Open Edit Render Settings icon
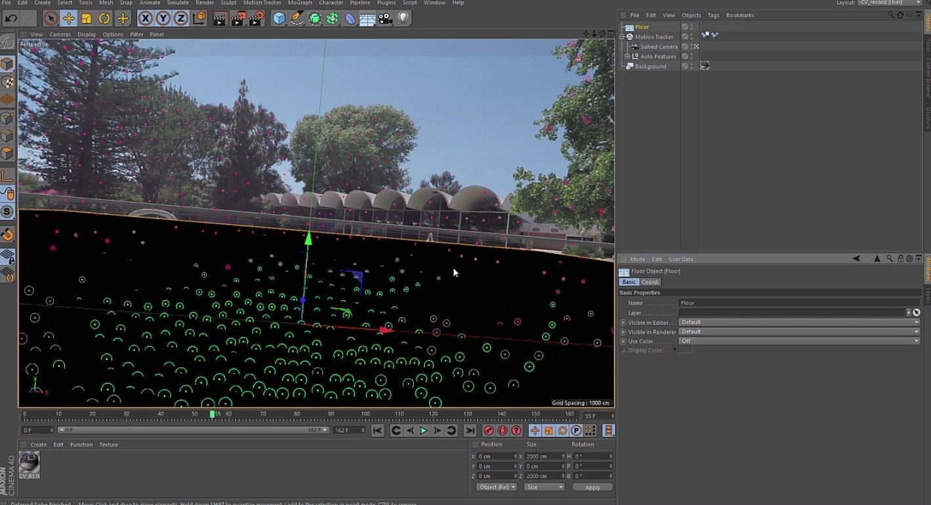This screenshot has height=505, width=931. pyautogui.click(x=257, y=18)
